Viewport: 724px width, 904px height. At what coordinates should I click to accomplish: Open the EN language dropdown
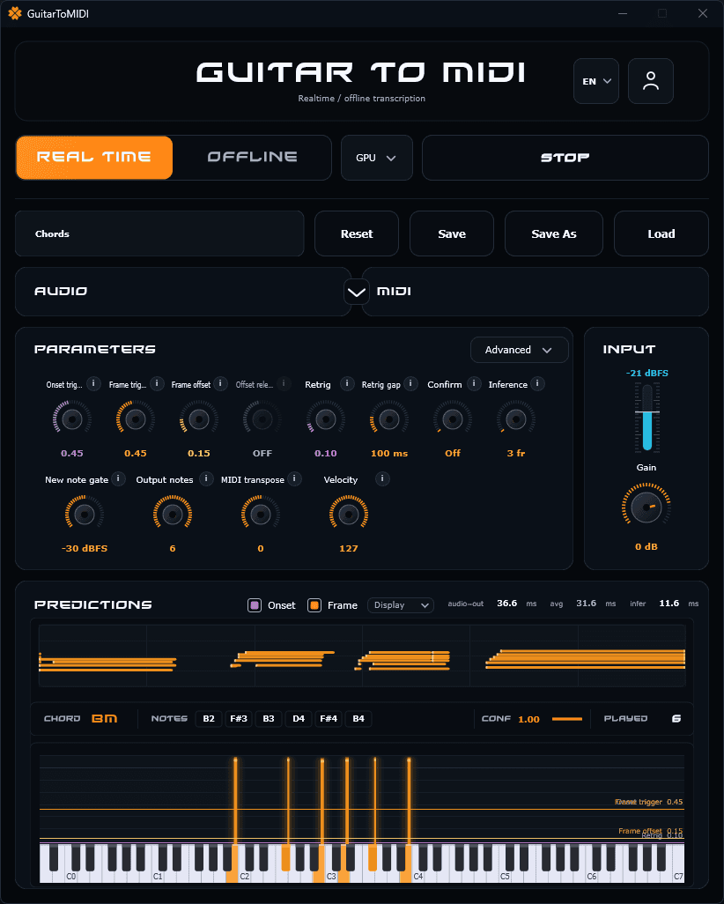596,81
